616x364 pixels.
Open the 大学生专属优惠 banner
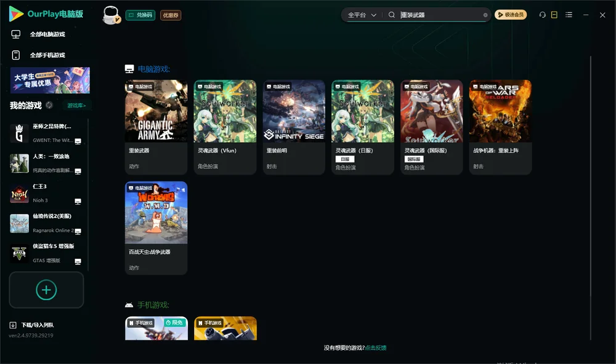50,81
